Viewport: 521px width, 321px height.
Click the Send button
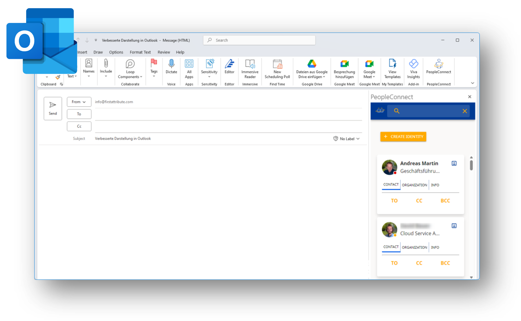tap(53, 108)
